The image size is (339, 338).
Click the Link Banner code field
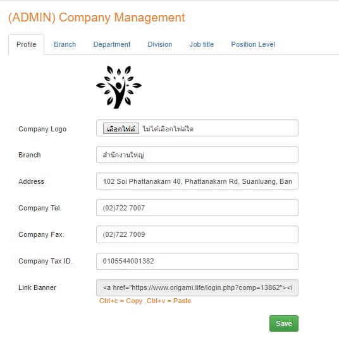pyautogui.click(x=197, y=287)
